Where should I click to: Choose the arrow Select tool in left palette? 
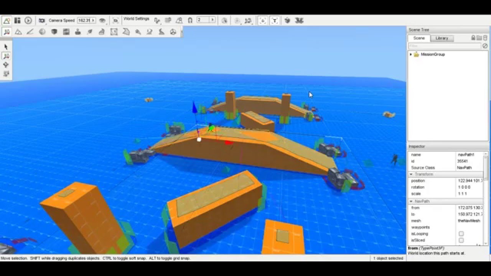(6, 47)
